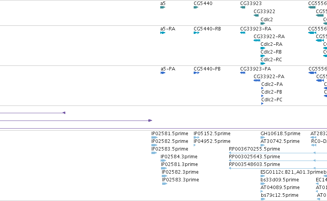Click protein CG33923-PA
Image resolution: width=327 pixels, height=201 pixels.
(242, 73)
